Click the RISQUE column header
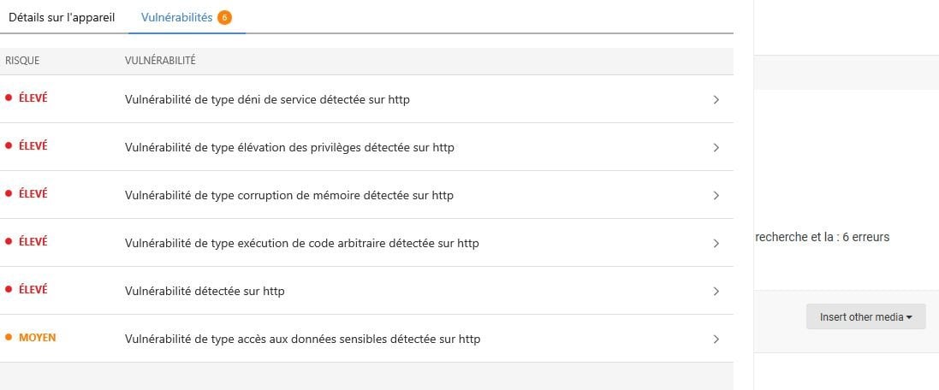The height and width of the screenshot is (390, 939). click(22, 61)
